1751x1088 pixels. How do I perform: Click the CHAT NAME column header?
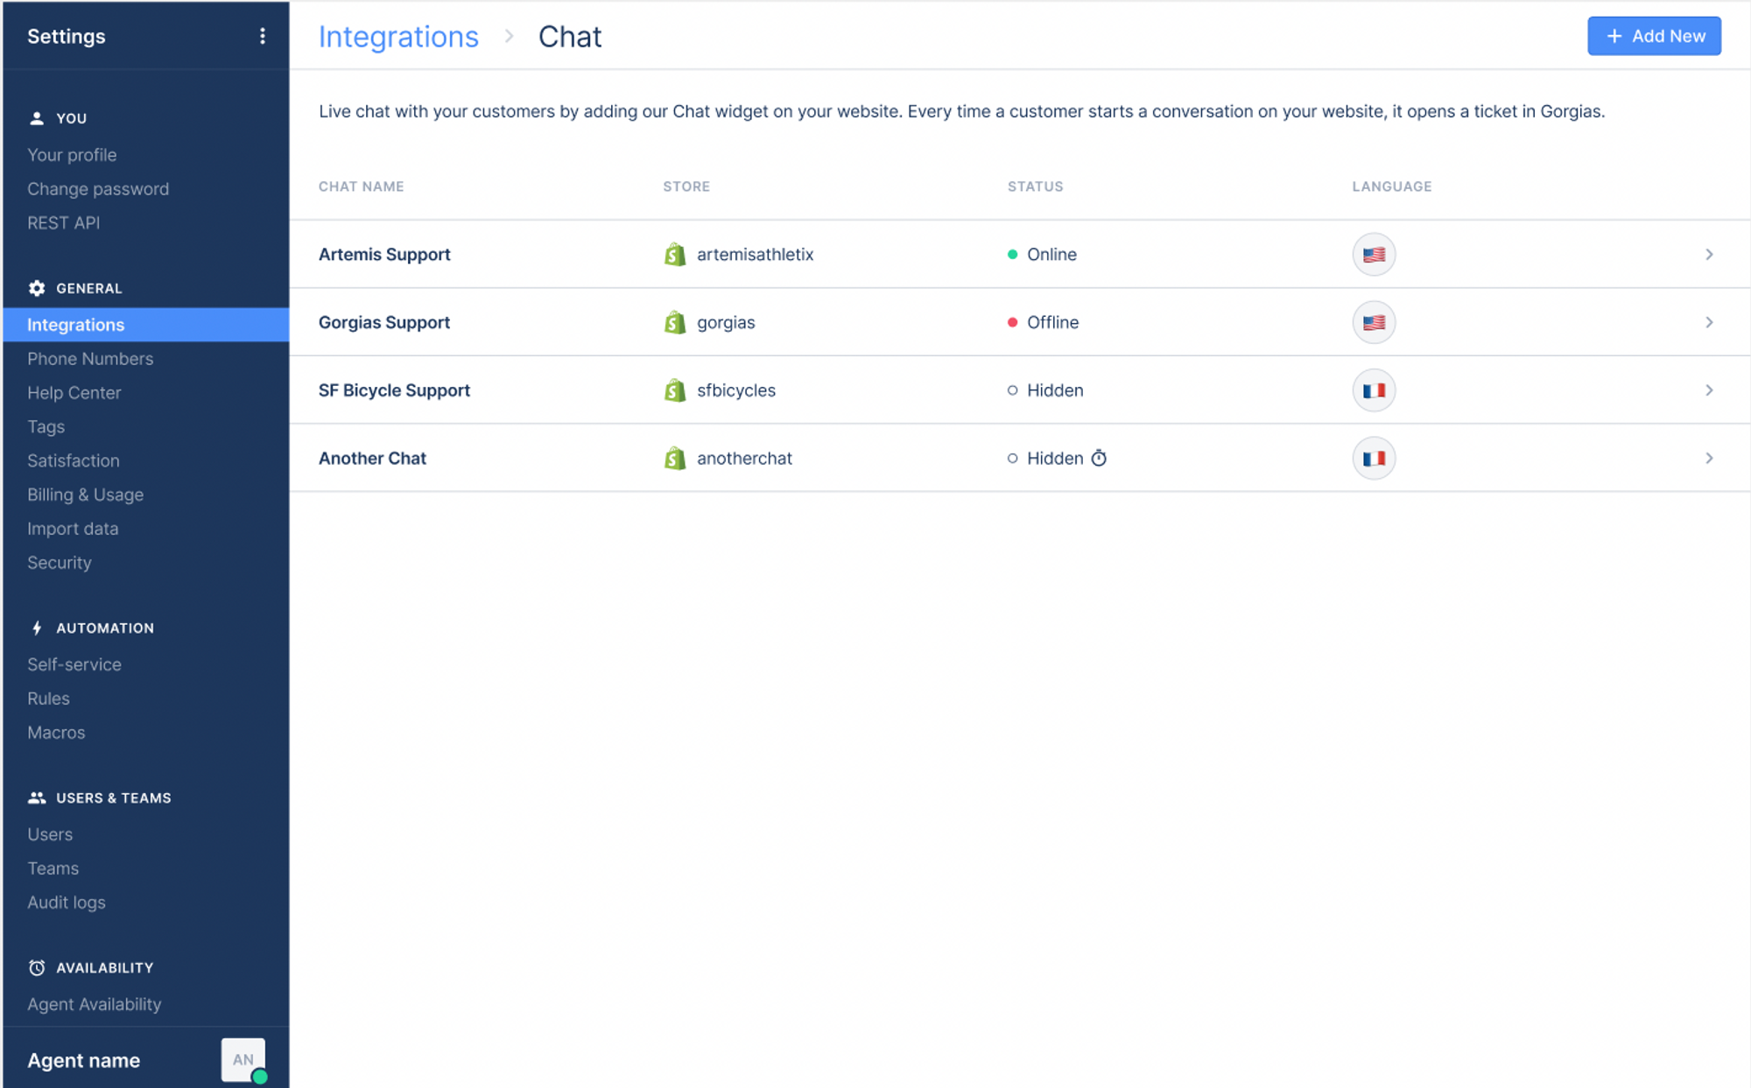[x=362, y=186]
